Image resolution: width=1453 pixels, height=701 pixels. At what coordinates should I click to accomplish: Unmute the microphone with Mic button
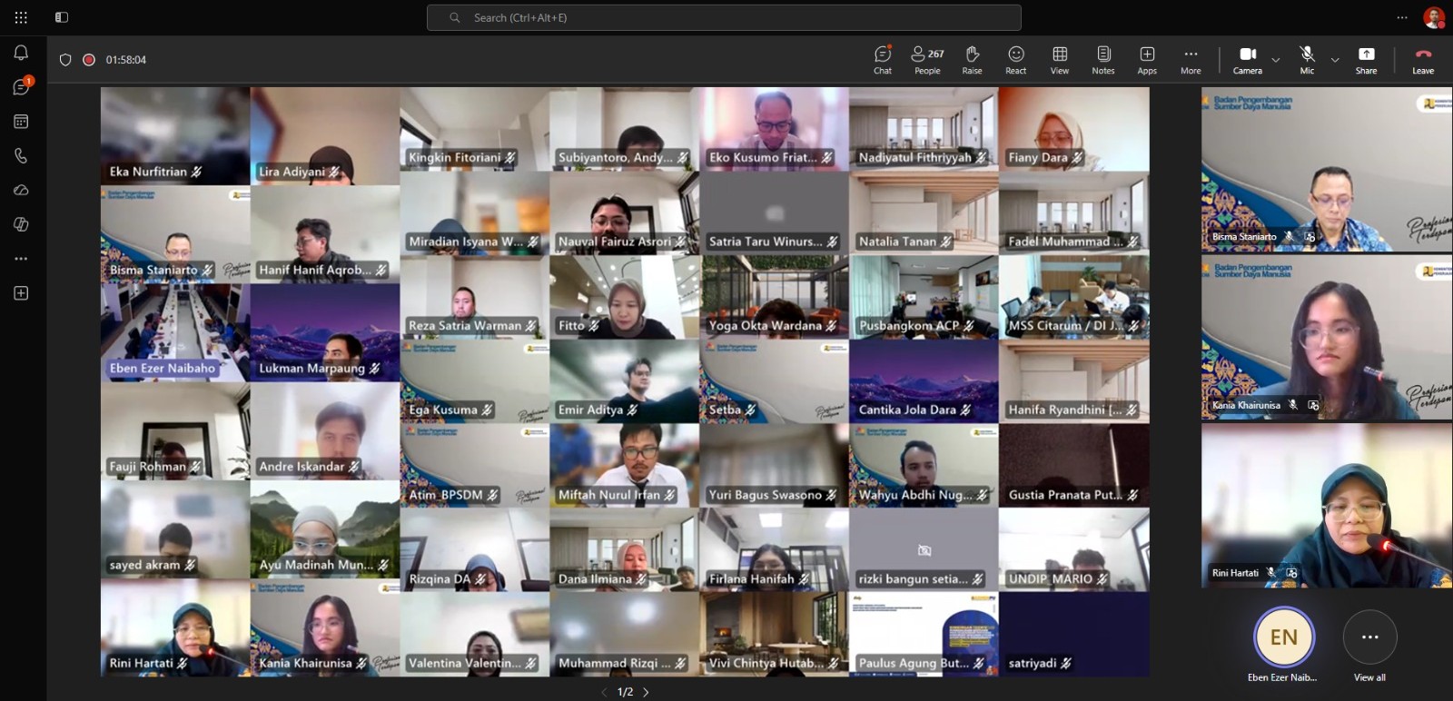[x=1307, y=60]
